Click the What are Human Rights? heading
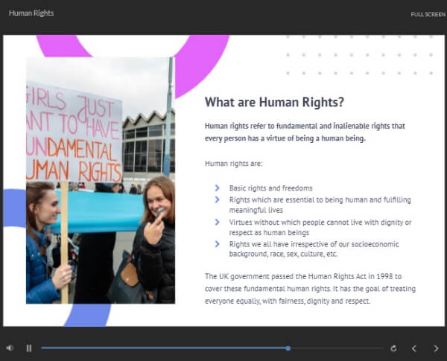447x361 pixels. click(x=274, y=102)
